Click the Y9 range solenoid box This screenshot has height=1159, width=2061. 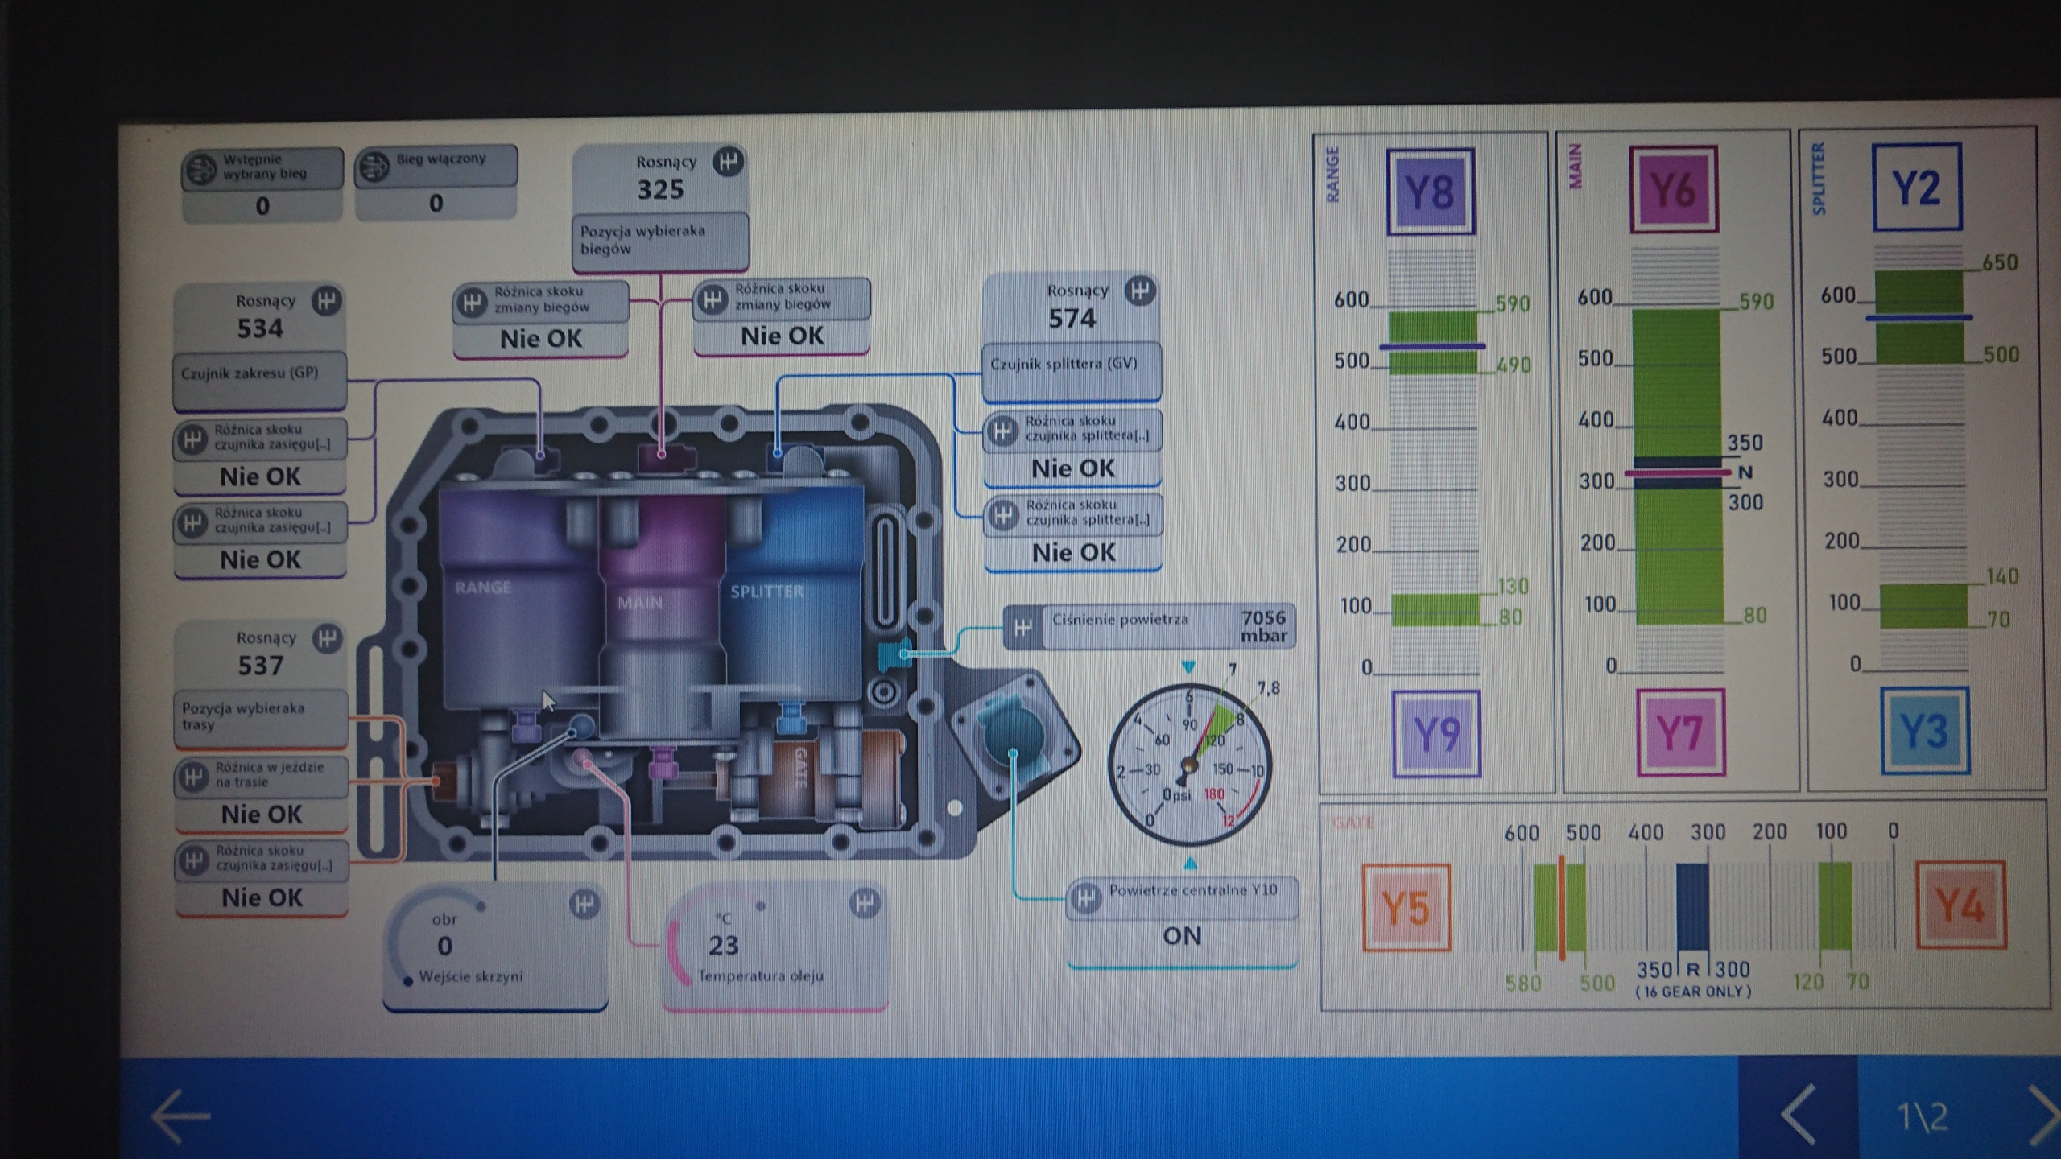tap(1436, 733)
